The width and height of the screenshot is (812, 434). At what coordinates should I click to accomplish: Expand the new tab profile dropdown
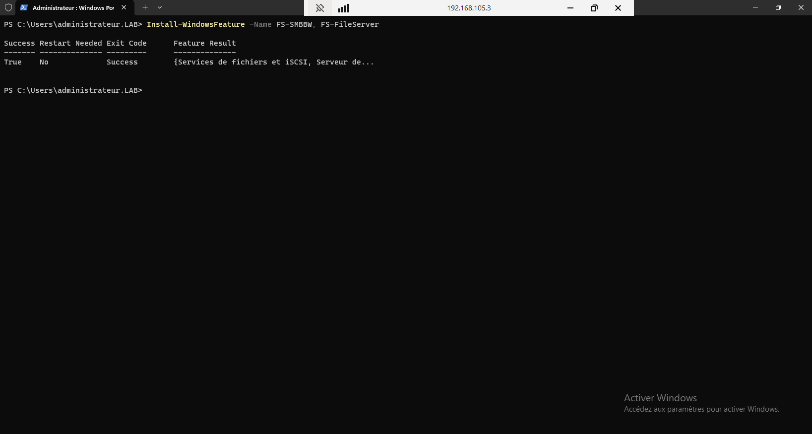click(x=160, y=7)
